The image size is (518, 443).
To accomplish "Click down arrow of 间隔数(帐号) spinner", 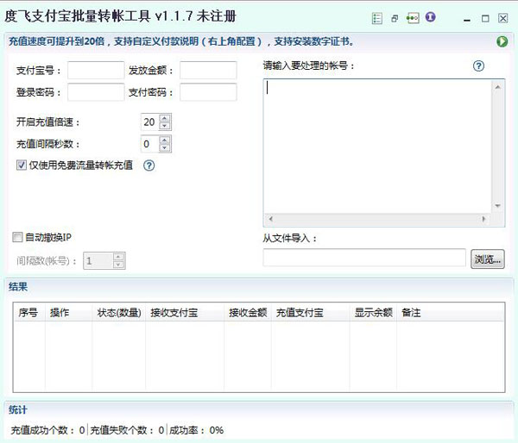I will (118, 265).
